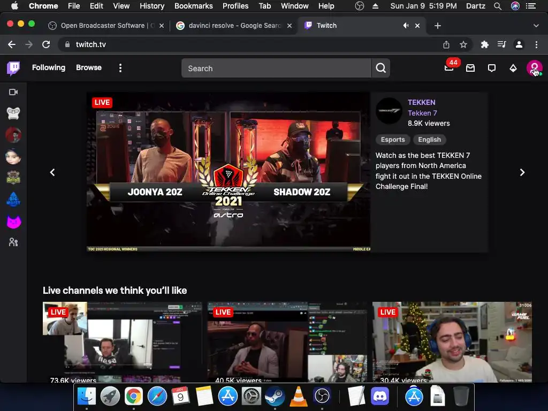This screenshot has width=548, height=411.
Task: Open the more options three-dot menu beside Browse
Action: click(120, 68)
